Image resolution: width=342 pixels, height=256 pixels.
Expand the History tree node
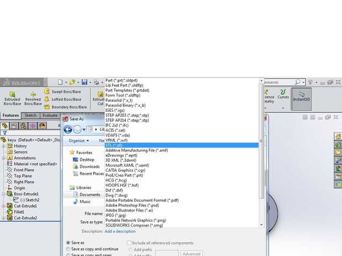[3, 146]
